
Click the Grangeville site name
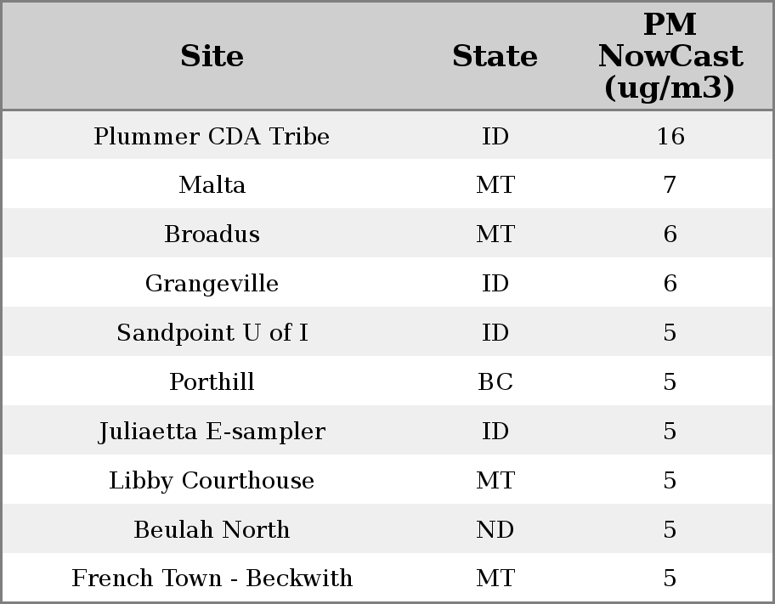(x=212, y=284)
